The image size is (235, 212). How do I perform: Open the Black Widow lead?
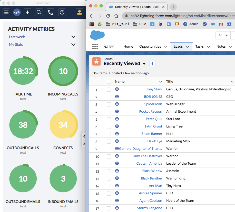click(x=152, y=171)
